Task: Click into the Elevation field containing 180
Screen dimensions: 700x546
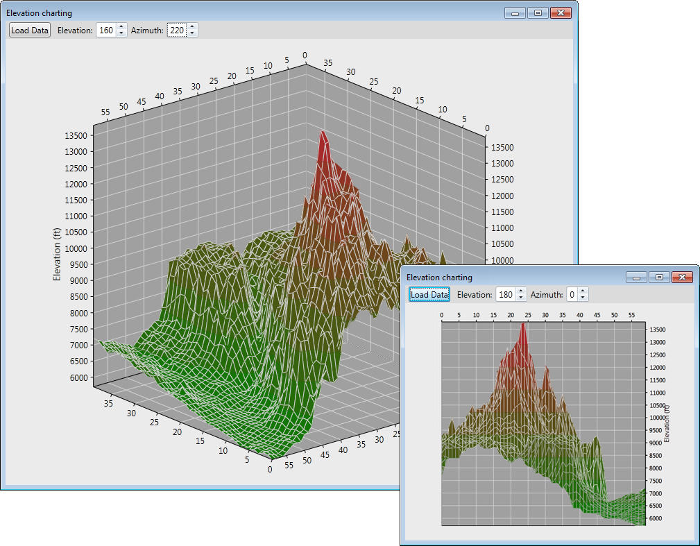Action: 506,295
